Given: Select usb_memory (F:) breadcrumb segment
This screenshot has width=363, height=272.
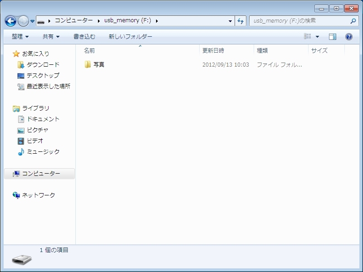Looking at the screenshot, I should 128,20.
